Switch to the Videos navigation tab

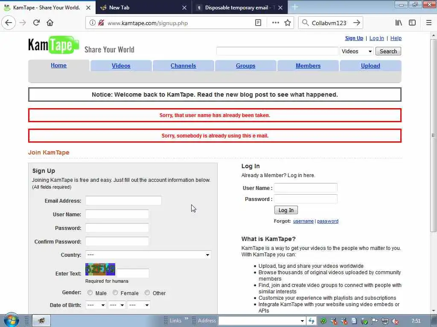pyautogui.click(x=121, y=66)
